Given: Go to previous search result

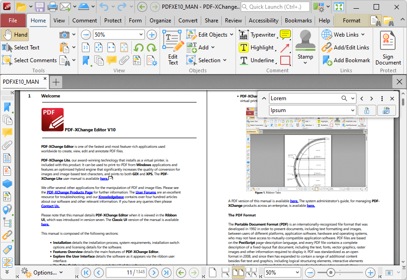Looking at the screenshot, I should tap(362, 98).
